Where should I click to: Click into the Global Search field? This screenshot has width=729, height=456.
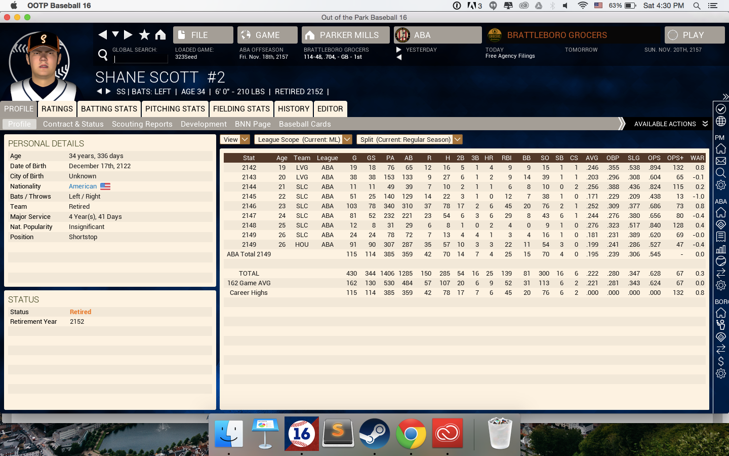point(140,59)
